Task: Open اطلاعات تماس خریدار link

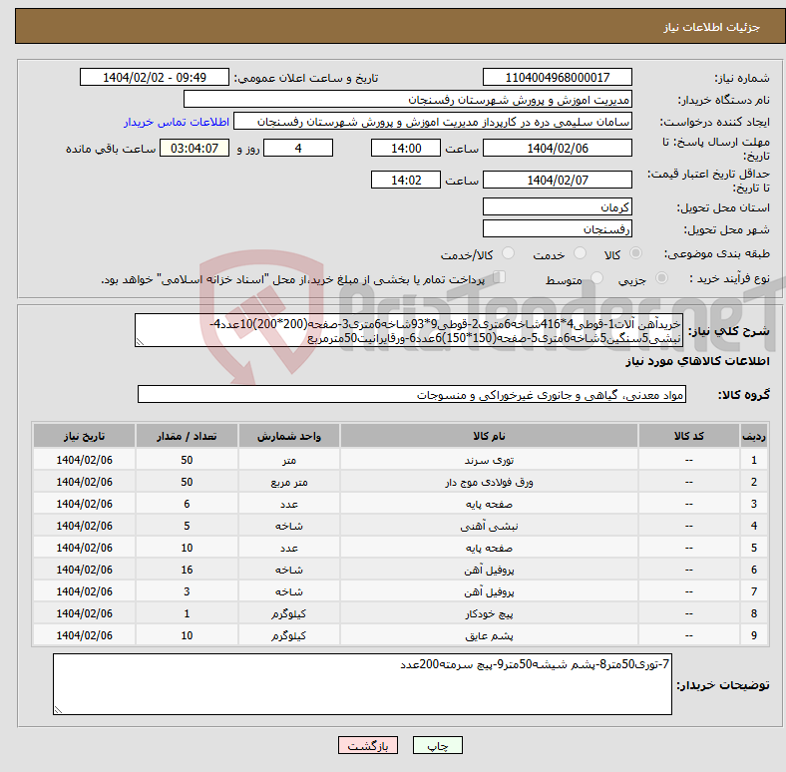Action: 177,122
